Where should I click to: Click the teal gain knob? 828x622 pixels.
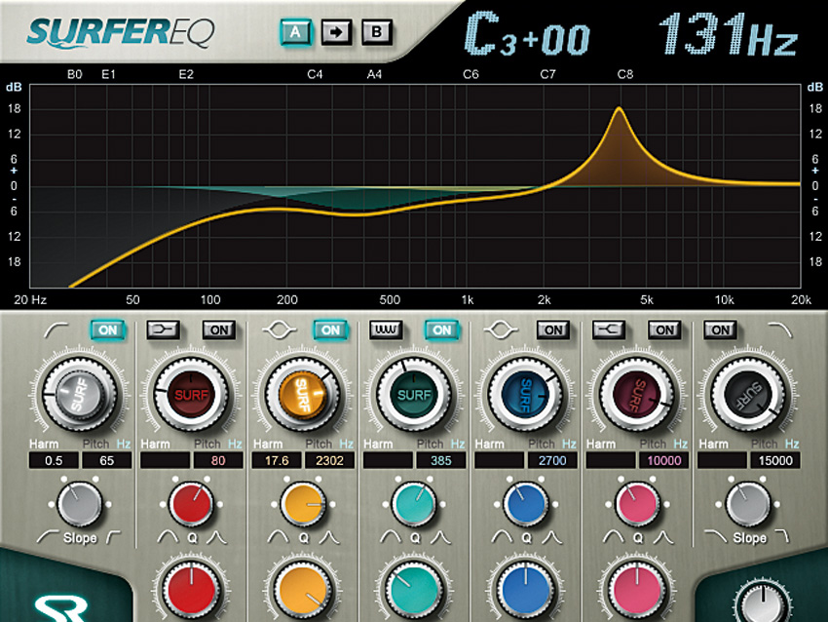tap(414, 590)
